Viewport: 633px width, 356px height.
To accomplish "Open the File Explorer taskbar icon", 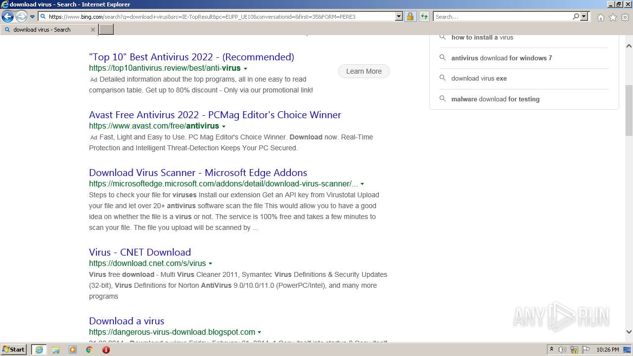I will [x=56, y=350].
